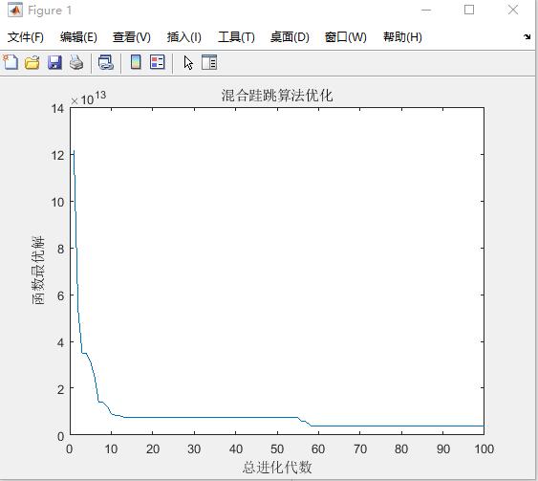Click the y-axis tick label 6
The width and height of the screenshot is (538, 481).
click(61, 295)
